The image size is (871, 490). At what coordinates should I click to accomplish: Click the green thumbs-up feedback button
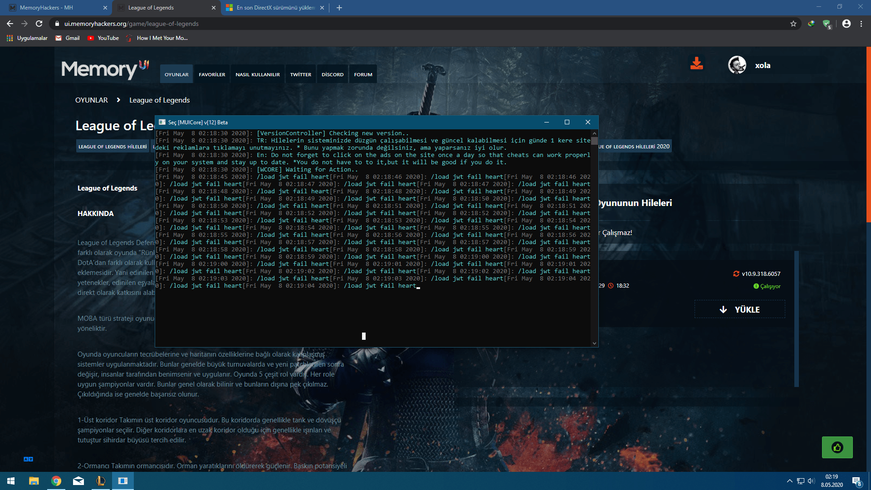[837, 447]
